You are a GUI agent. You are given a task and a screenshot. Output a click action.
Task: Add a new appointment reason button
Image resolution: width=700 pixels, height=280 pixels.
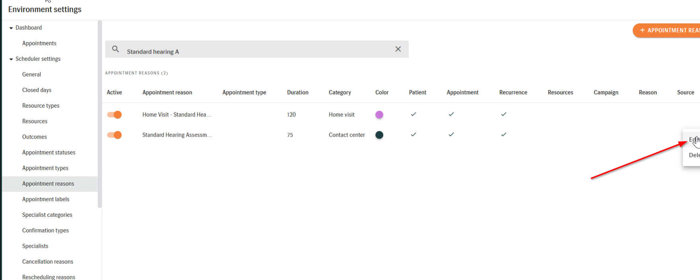point(667,30)
